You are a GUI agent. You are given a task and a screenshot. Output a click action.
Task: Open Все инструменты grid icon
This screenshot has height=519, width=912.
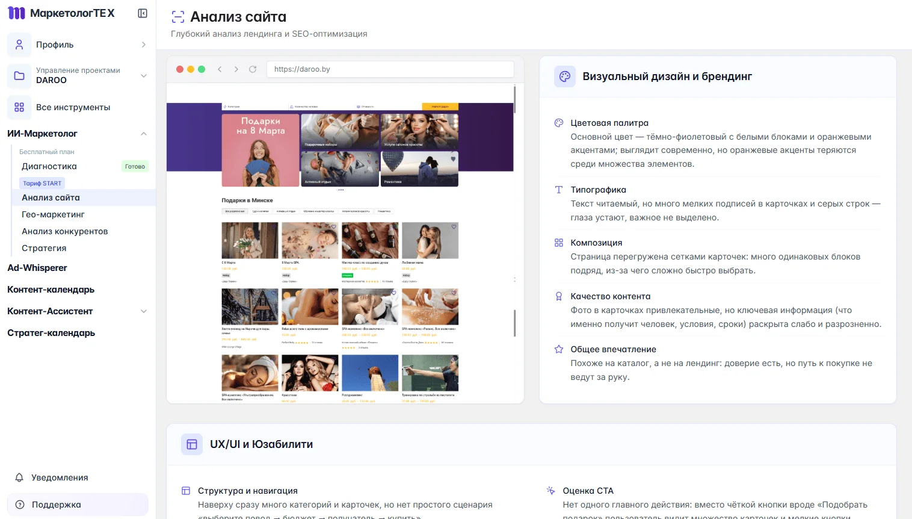[x=19, y=107]
